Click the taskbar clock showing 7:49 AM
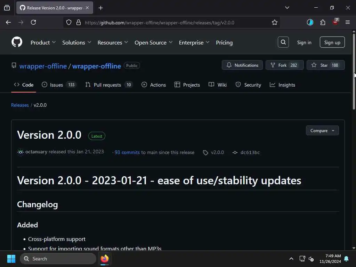Screen dimensions: 356x267 click(x=330, y=259)
